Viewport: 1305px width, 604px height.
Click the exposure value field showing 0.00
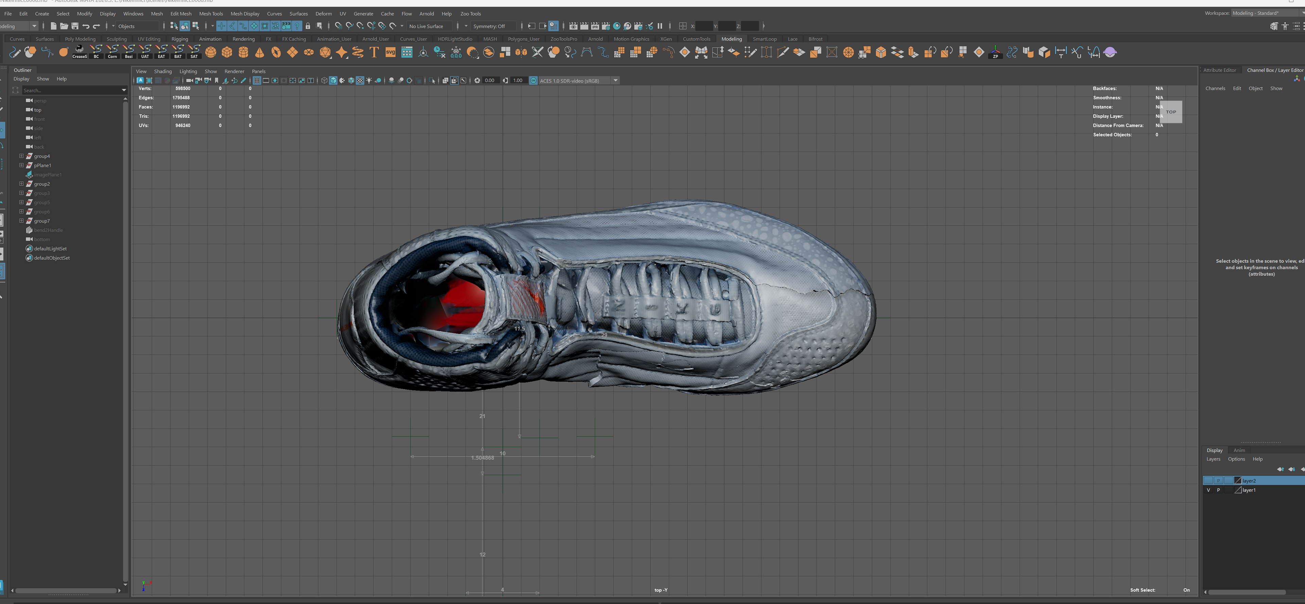click(489, 81)
